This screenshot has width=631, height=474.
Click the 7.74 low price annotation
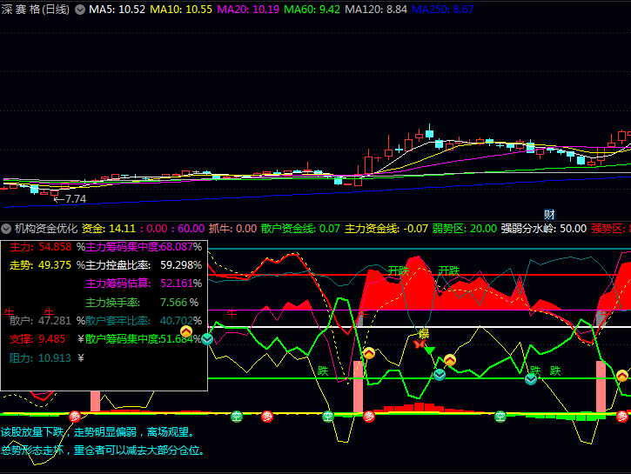pyautogui.click(x=72, y=199)
